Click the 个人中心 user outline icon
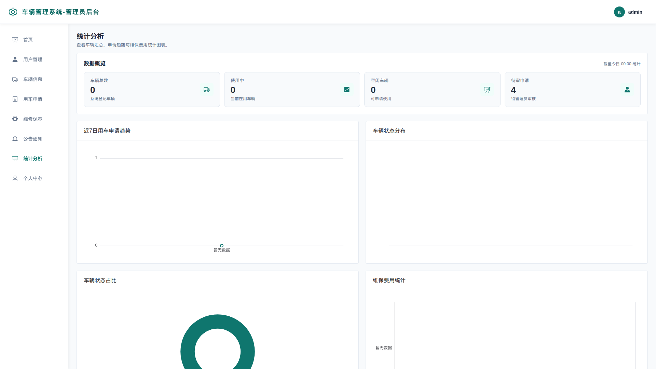 15,178
